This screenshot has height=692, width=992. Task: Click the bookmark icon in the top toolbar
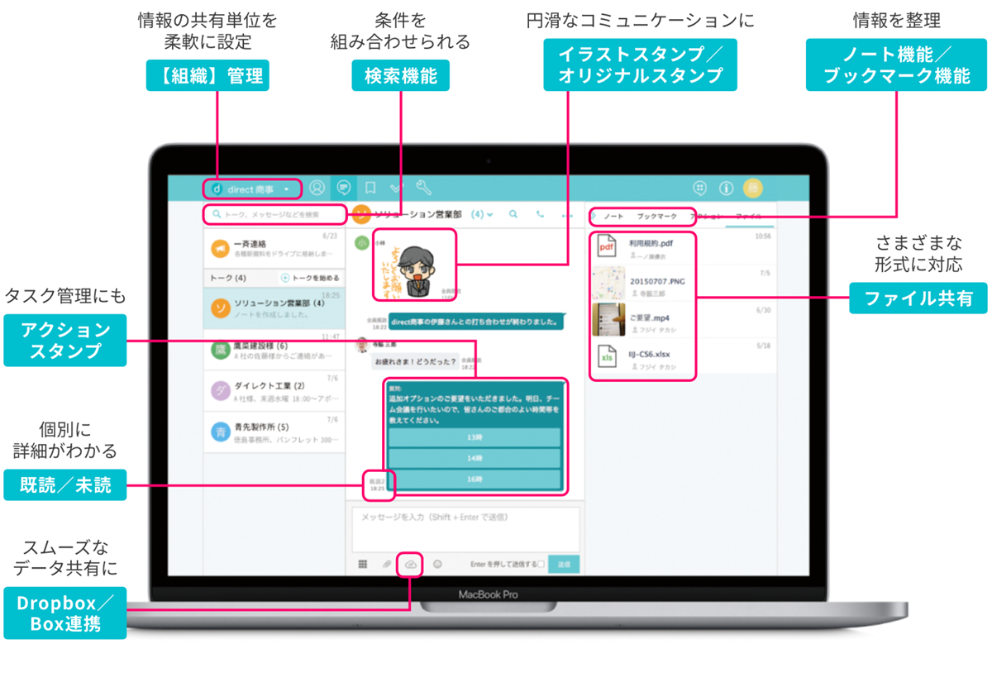point(370,188)
